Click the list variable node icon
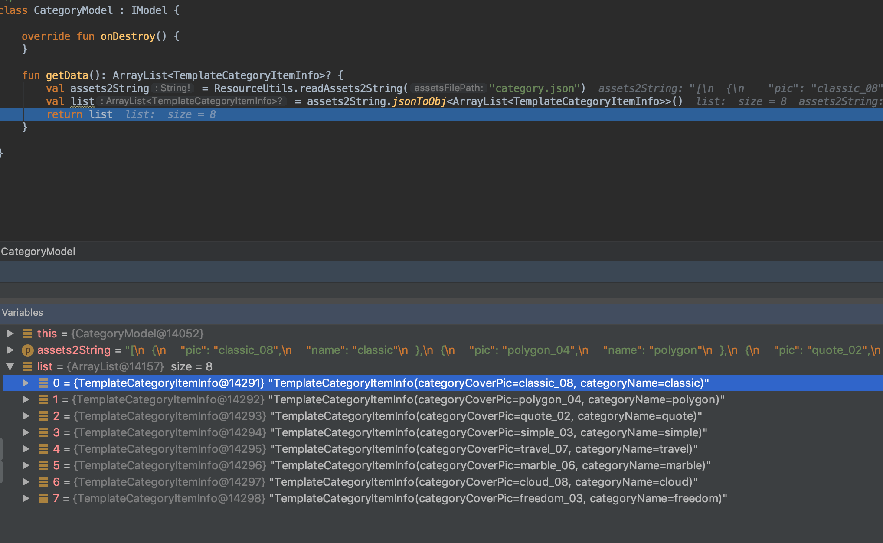Image resolution: width=883 pixels, height=543 pixels. (28, 366)
